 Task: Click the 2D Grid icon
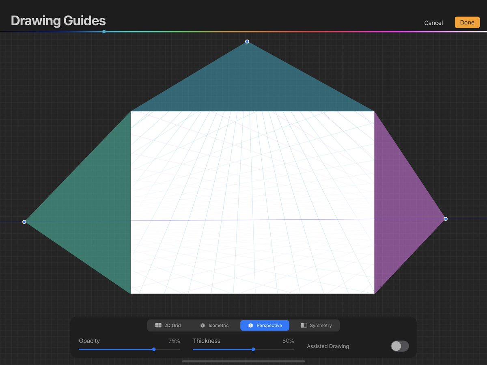(158, 326)
